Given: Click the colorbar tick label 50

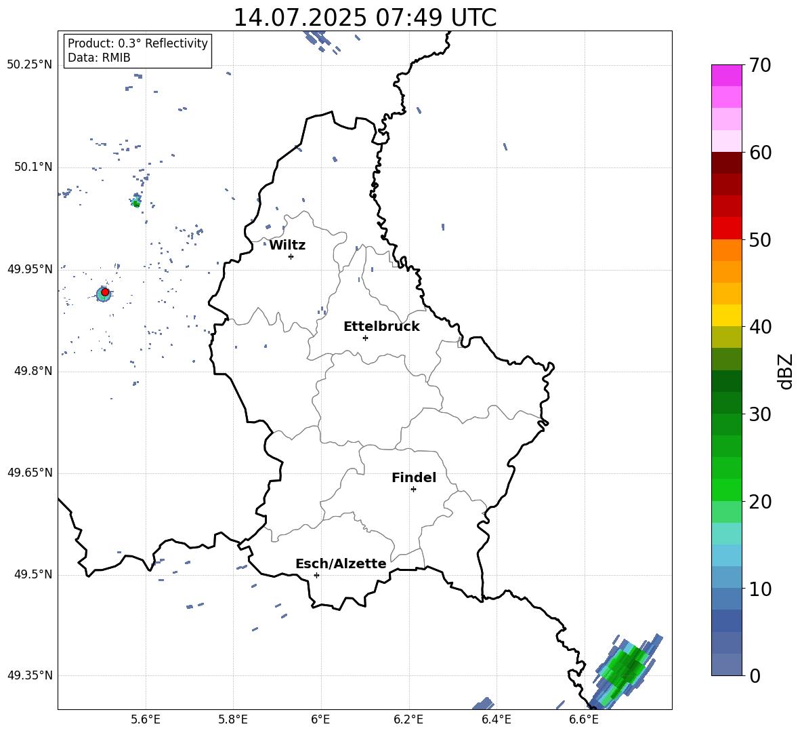Looking at the screenshot, I should point(760,239).
